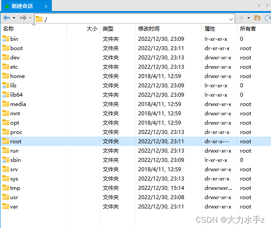
Task: Click the folder name 'lib64'
Action: click(16, 94)
